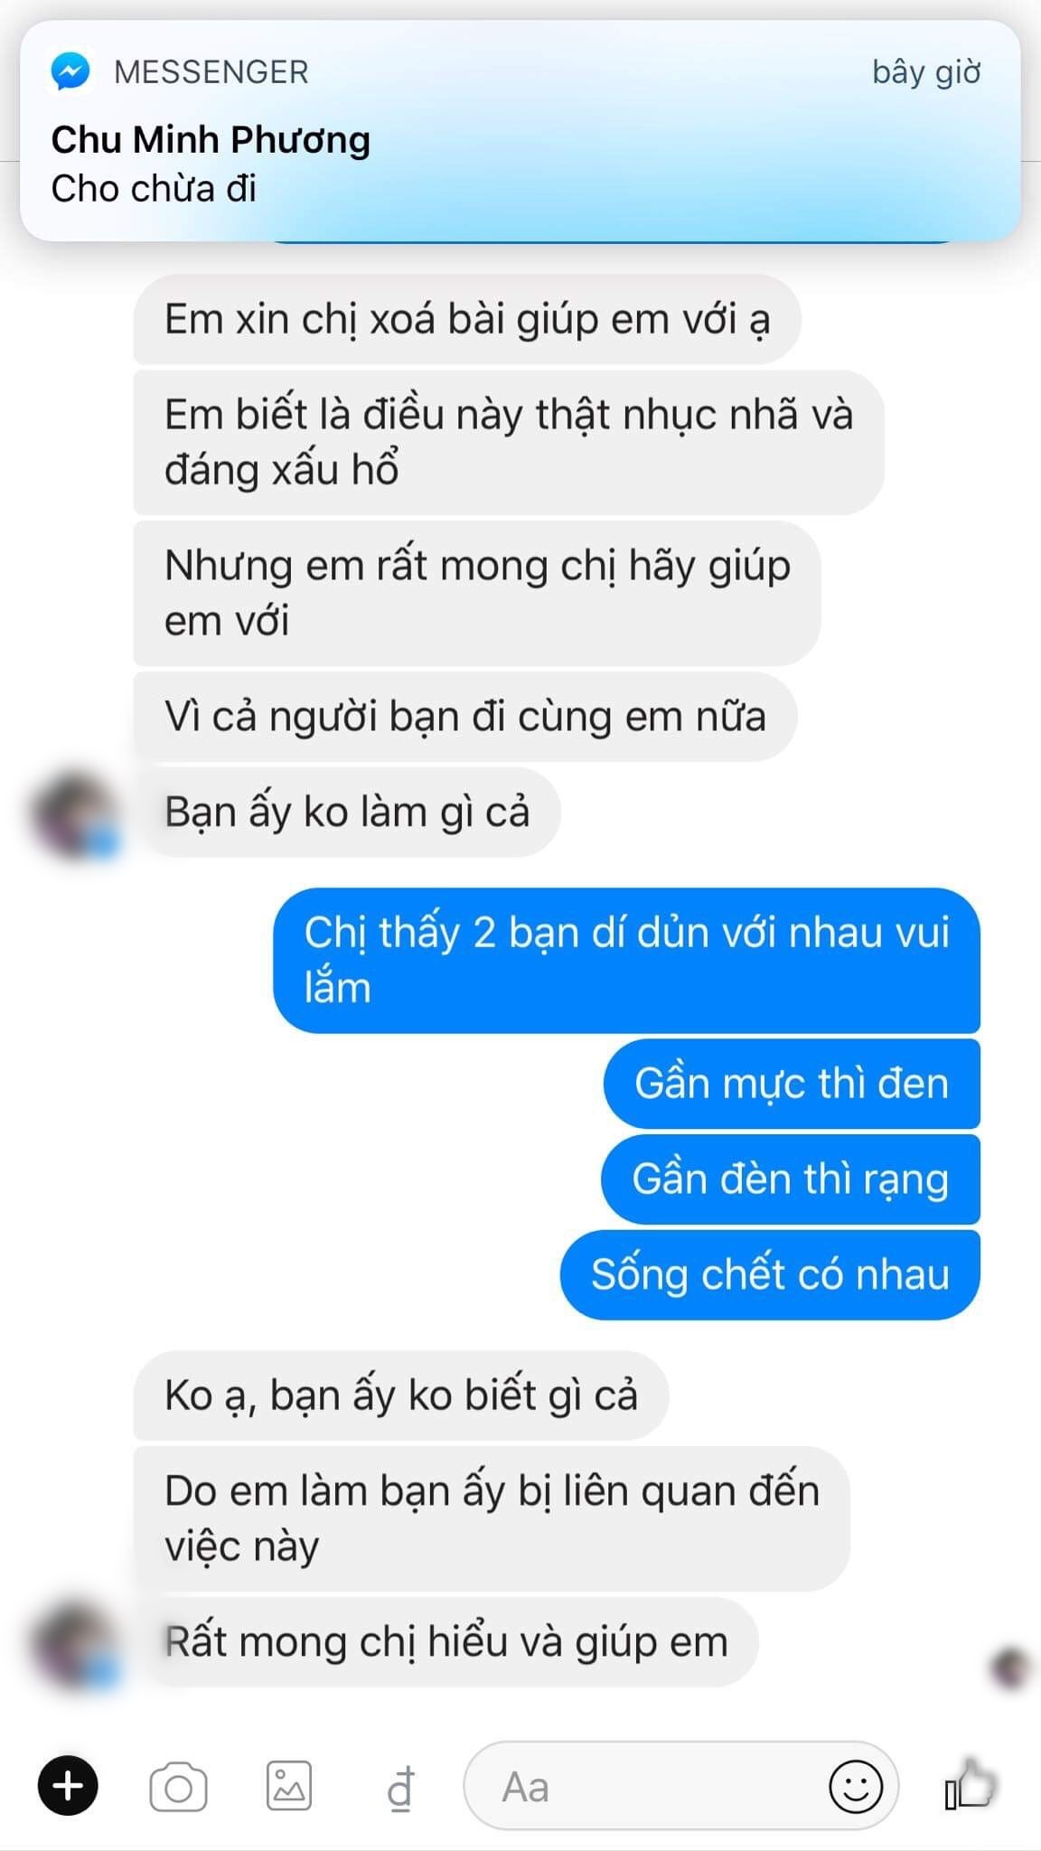Select the 'Em xin chị xoá bài' message
1041x1851 pixels.
(467, 319)
